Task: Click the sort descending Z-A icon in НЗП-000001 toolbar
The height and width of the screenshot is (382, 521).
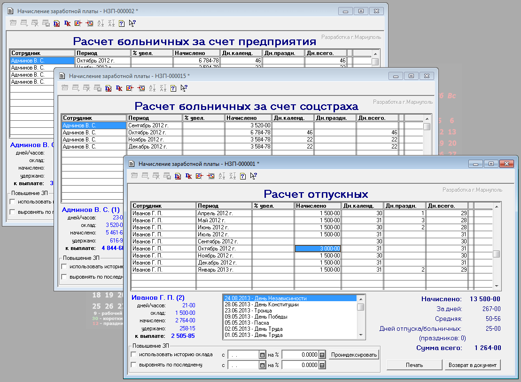Action: point(233,176)
